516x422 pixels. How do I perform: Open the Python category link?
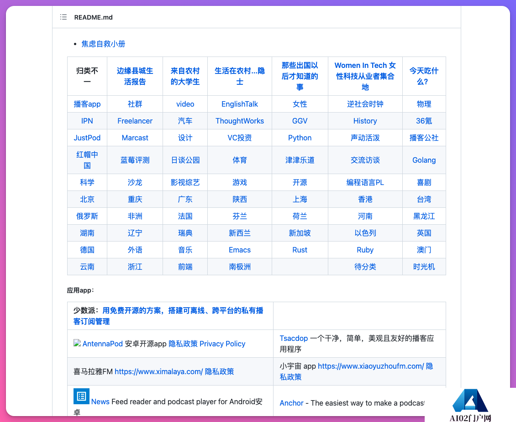point(300,138)
